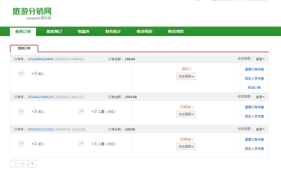Click the order amount 196.00
Screen dimensions: 281x173
pos(130,59)
